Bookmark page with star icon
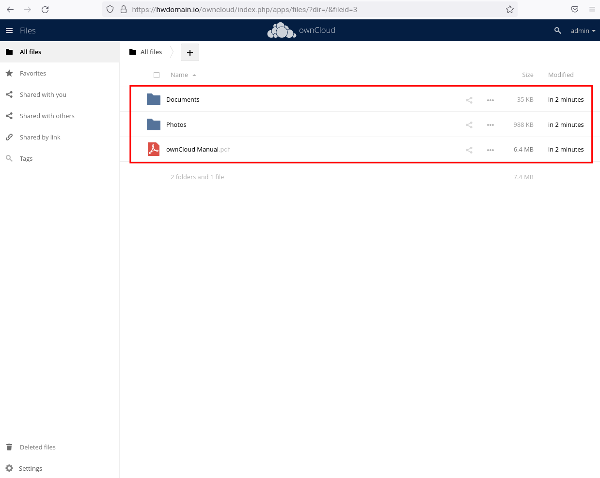 pos(510,9)
